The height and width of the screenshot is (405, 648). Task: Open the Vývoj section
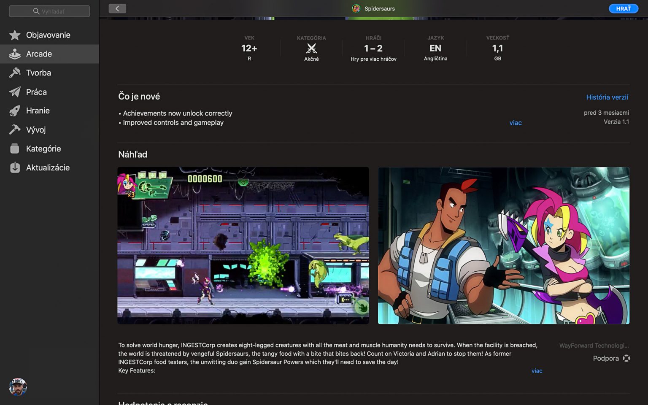coord(49,130)
